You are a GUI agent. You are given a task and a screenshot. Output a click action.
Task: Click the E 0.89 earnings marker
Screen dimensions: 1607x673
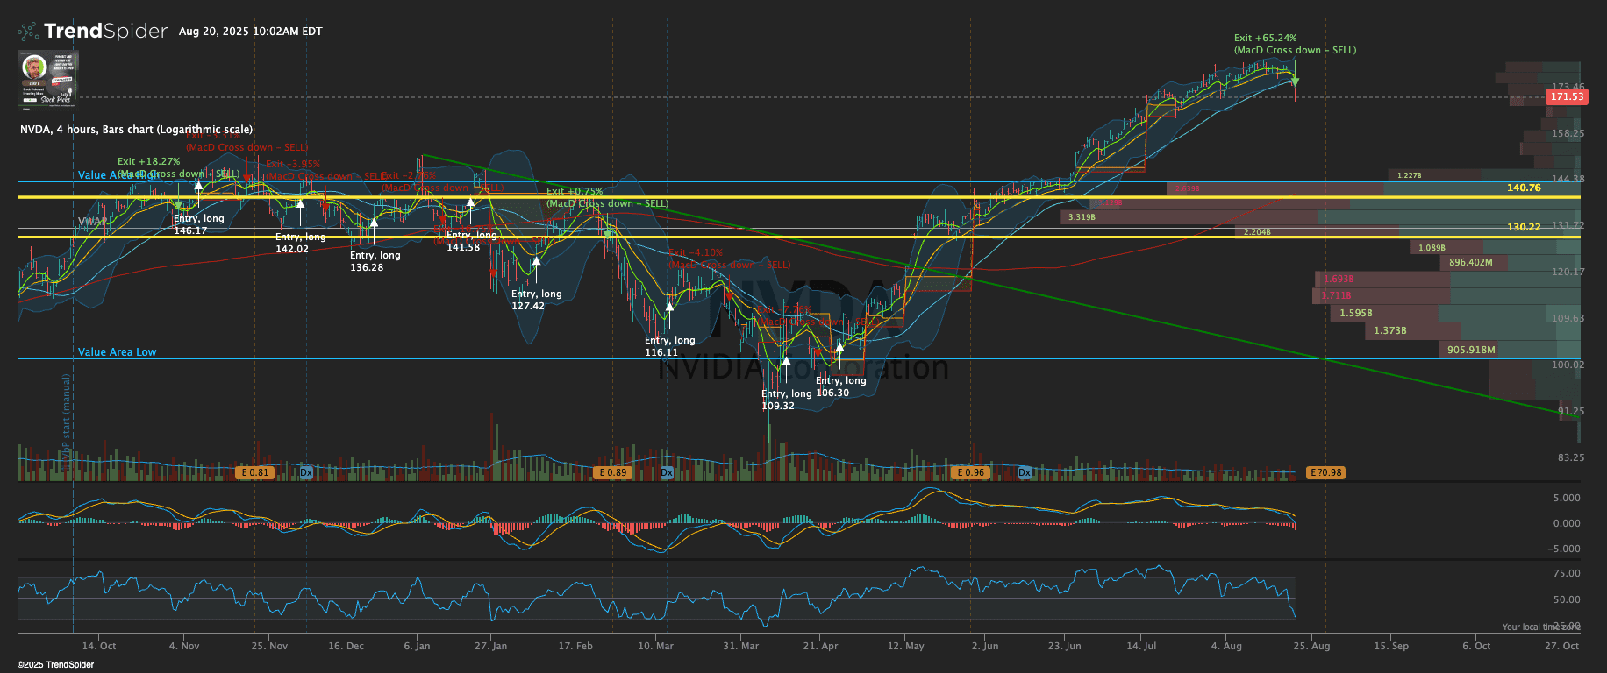(x=613, y=472)
